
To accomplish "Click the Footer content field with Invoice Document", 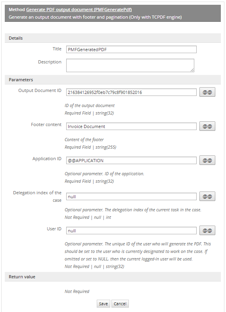I will point(131,126).
